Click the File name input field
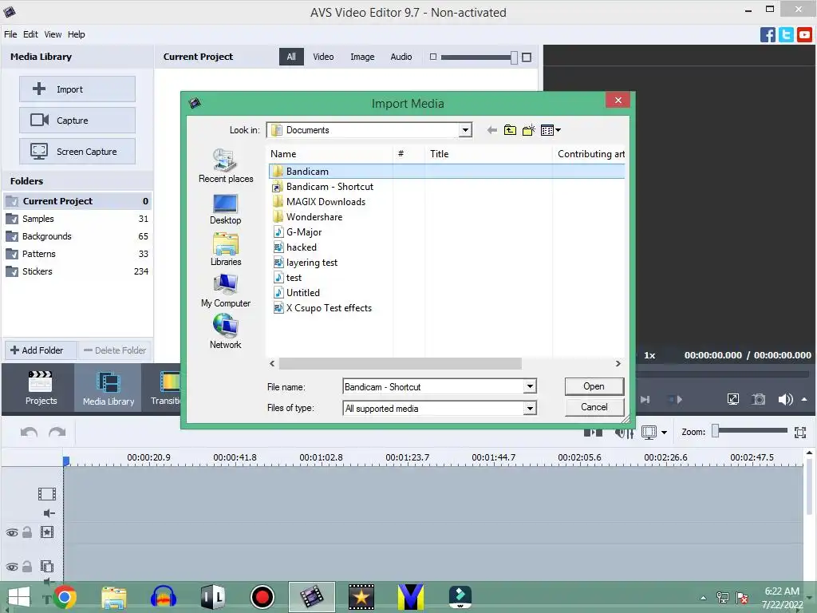This screenshot has height=613, width=817. click(x=433, y=386)
